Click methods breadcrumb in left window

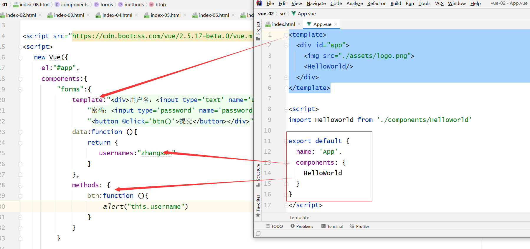tap(131, 4)
